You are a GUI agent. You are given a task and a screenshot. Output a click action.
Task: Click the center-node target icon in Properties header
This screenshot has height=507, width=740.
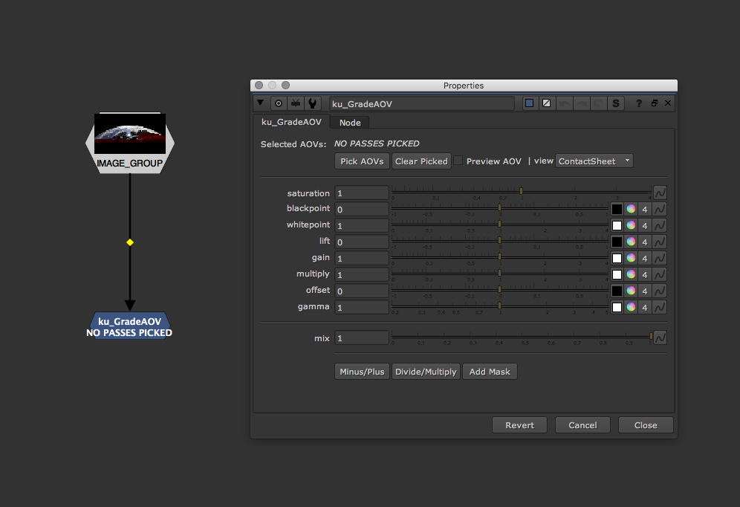pos(279,103)
